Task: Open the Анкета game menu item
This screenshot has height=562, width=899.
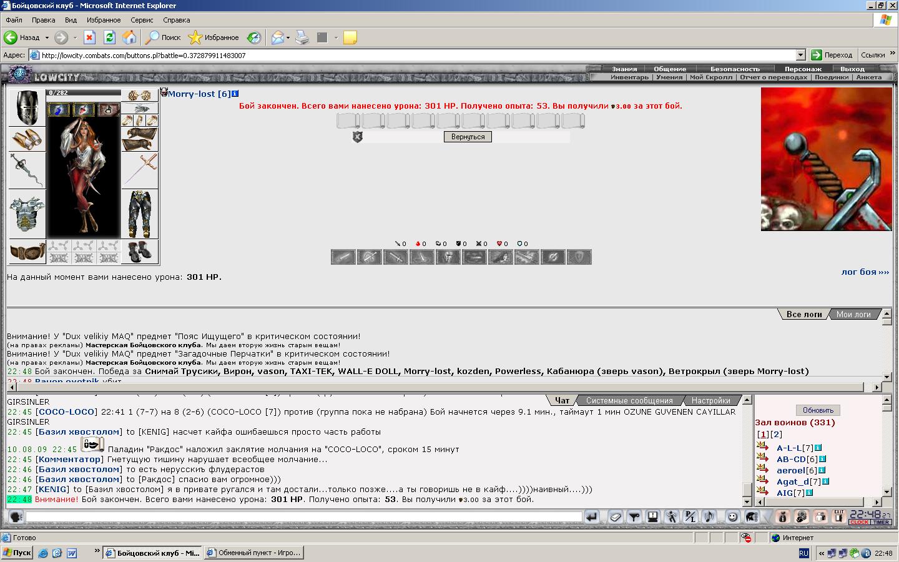Action: (x=868, y=77)
